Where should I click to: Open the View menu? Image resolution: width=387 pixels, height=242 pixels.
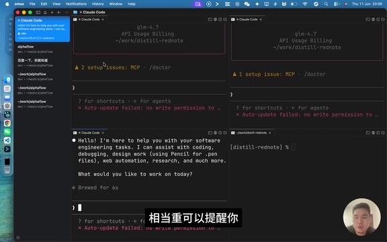(56, 4)
